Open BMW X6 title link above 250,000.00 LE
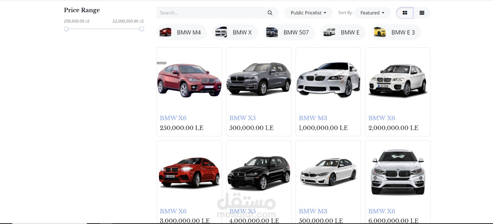 (173, 118)
